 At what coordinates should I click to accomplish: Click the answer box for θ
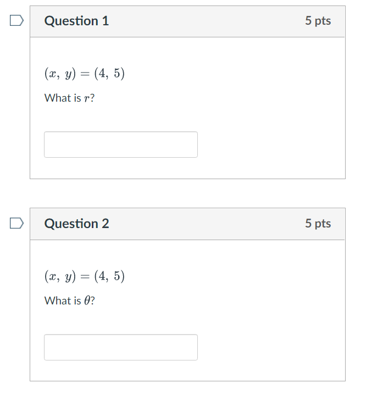[x=121, y=347]
